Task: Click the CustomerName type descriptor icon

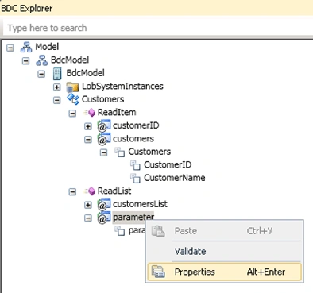Action: 135,178
